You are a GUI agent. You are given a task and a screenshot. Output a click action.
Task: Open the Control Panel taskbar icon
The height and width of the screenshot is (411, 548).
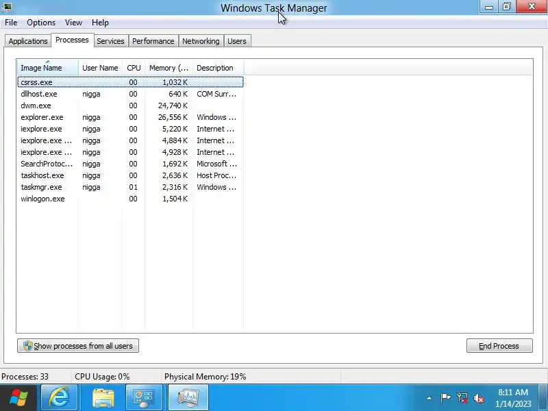coord(144,398)
